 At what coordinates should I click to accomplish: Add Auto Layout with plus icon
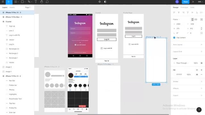tap(201, 45)
